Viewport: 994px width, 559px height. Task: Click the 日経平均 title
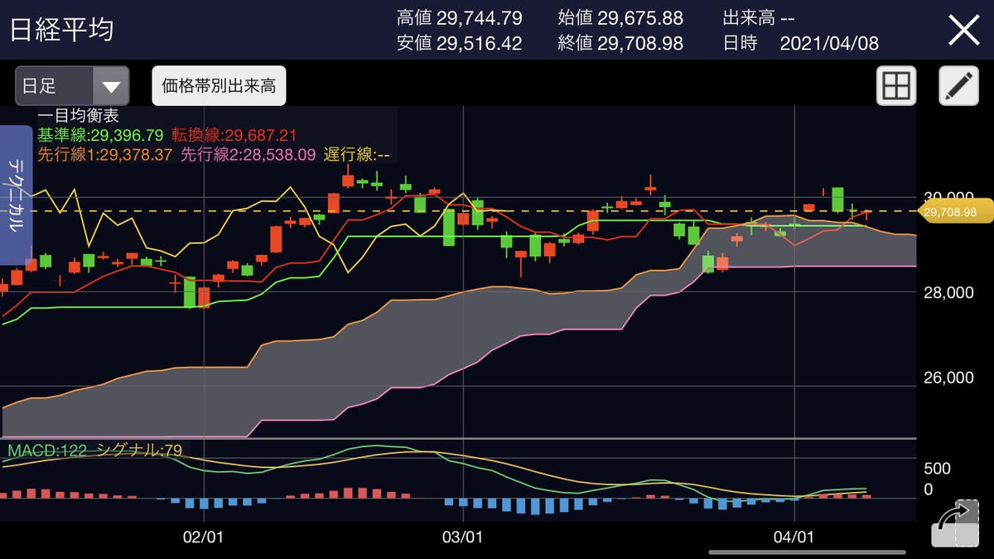62,29
